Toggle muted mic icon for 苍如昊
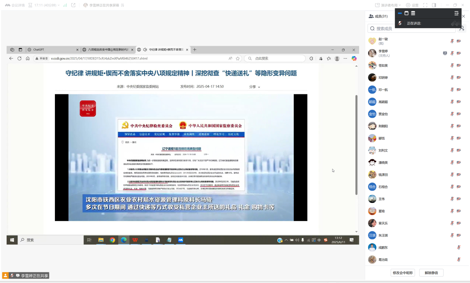The image size is (470, 283). pos(452,65)
